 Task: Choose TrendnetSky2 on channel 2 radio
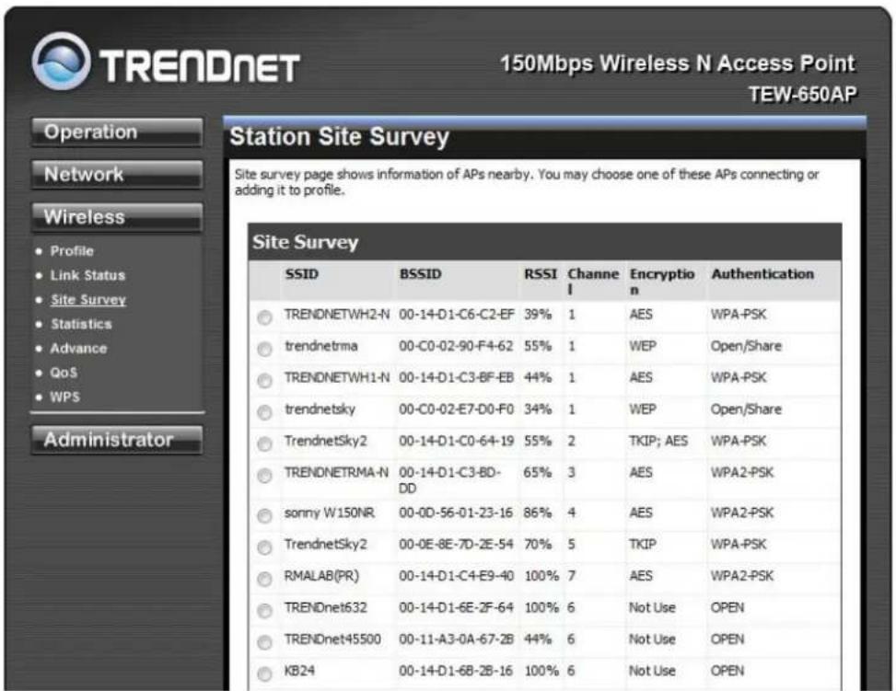264,443
